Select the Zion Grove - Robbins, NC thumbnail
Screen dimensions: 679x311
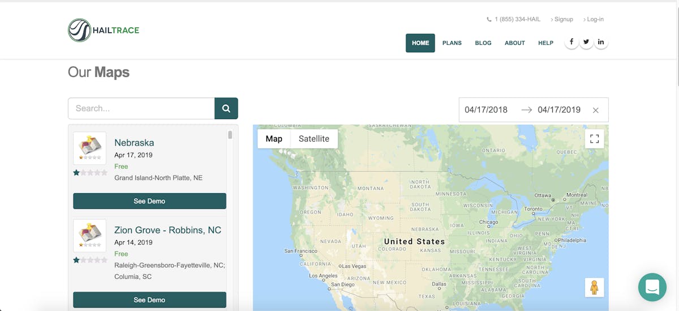[90, 236]
